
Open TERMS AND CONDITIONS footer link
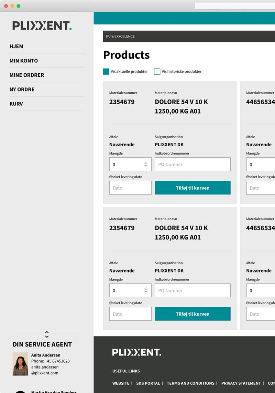click(x=190, y=383)
